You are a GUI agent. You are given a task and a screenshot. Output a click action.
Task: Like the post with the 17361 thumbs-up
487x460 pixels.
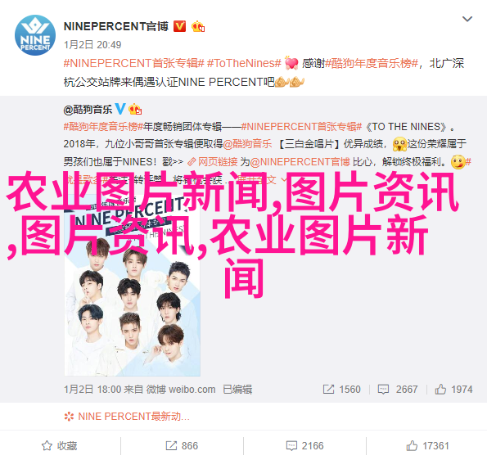(x=428, y=446)
